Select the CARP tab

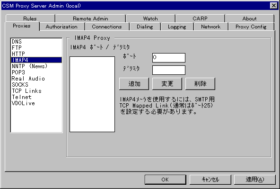[200, 18]
